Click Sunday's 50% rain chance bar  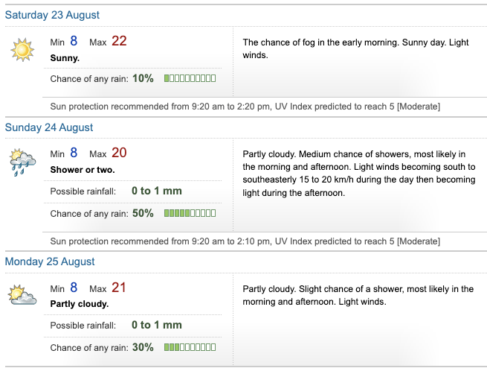190,214
